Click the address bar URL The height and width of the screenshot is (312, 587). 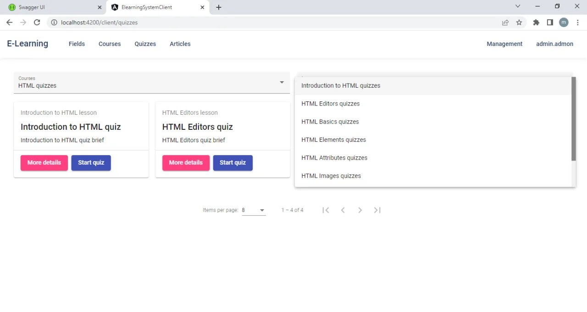click(99, 22)
